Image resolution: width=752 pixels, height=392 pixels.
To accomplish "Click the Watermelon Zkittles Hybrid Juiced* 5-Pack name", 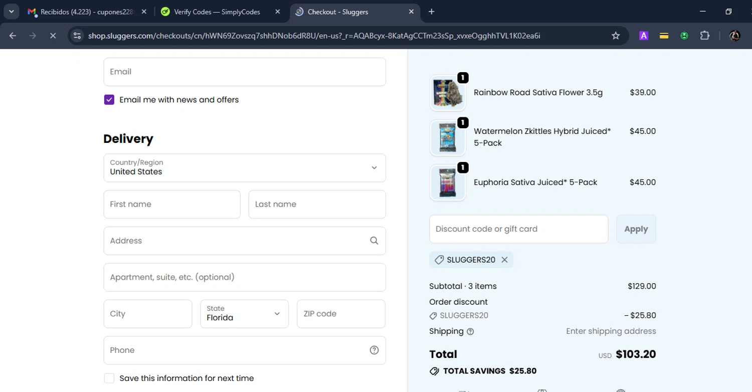I will click(542, 137).
